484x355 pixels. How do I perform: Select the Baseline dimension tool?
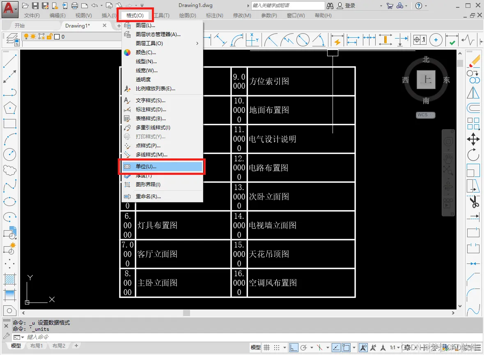click(x=353, y=40)
